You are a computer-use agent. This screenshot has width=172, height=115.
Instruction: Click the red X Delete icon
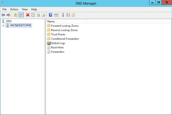tap(28, 15)
